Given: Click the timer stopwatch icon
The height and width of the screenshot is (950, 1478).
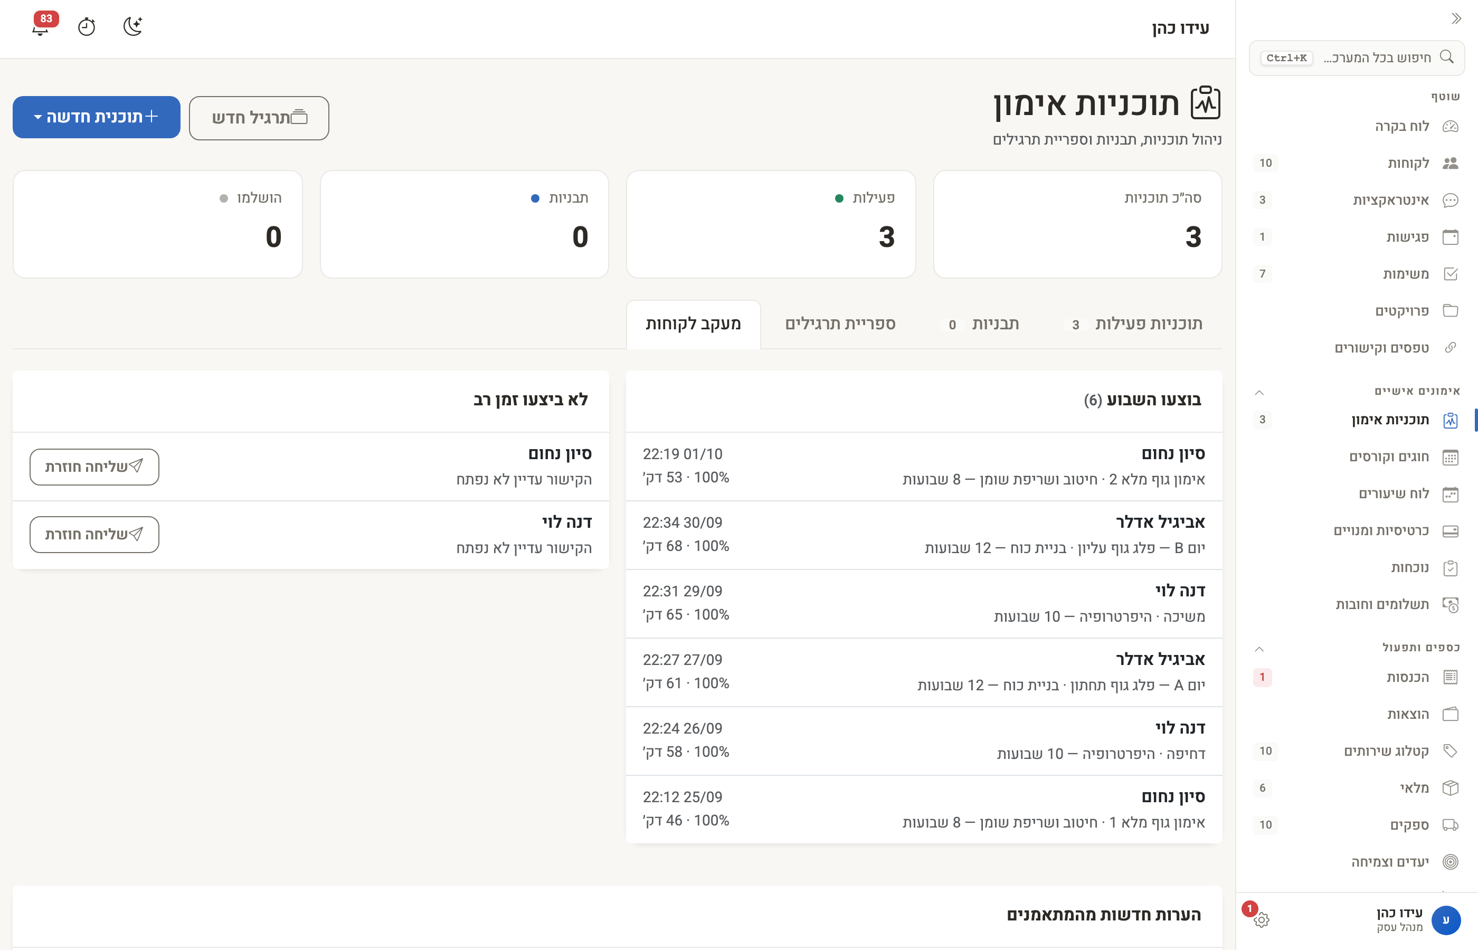Looking at the screenshot, I should click(87, 26).
